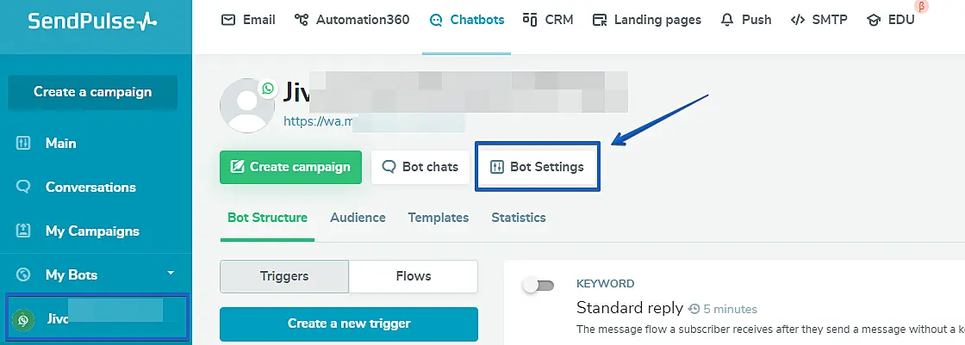Open Push notifications section
The image size is (965, 345).
click(746, 20)
